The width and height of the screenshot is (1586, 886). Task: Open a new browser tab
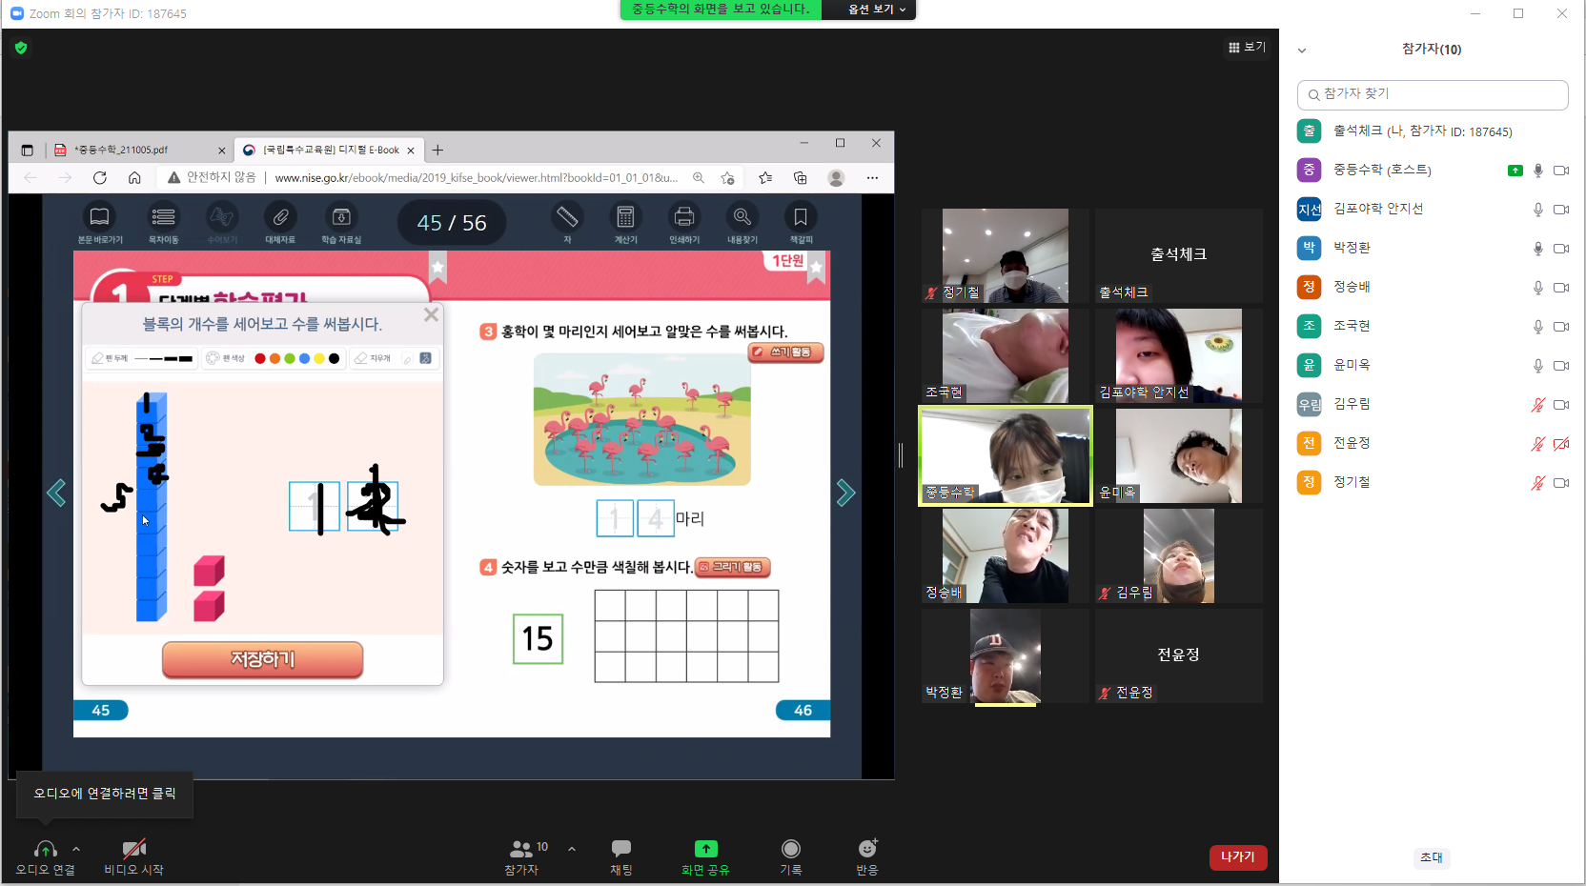437,150
